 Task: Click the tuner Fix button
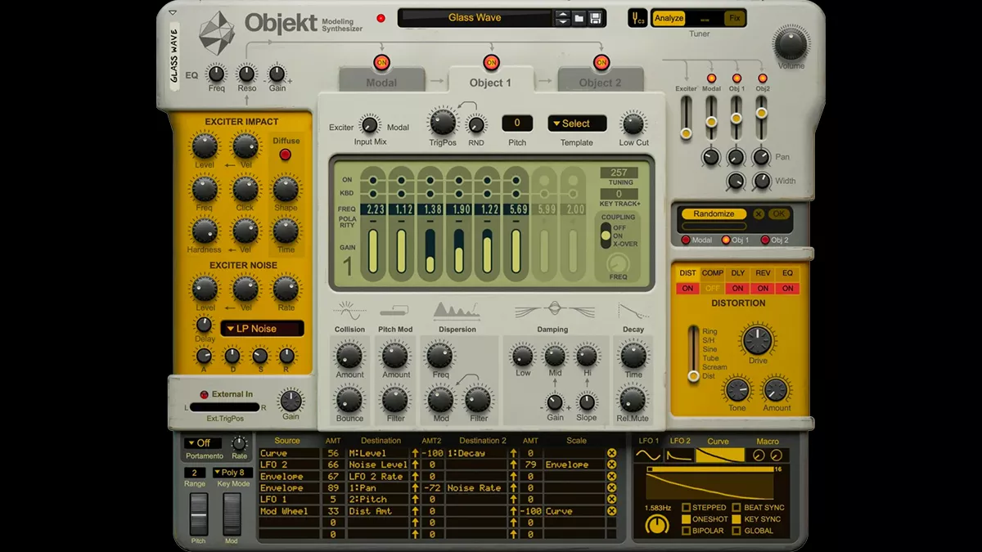[735, 18]
